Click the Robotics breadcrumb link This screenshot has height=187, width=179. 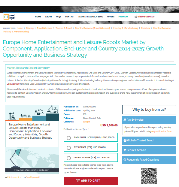point(145,28)
